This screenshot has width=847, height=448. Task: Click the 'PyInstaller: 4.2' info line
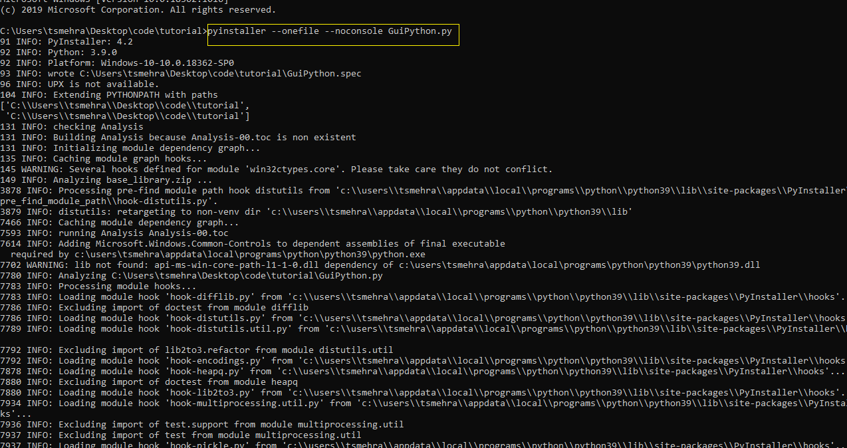click(66, 42)
